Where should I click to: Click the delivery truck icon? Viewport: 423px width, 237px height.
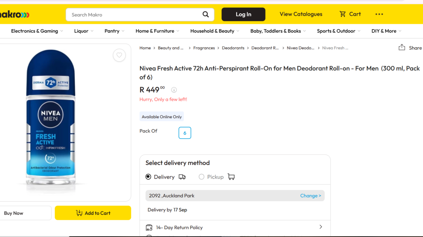pos(182,177)
